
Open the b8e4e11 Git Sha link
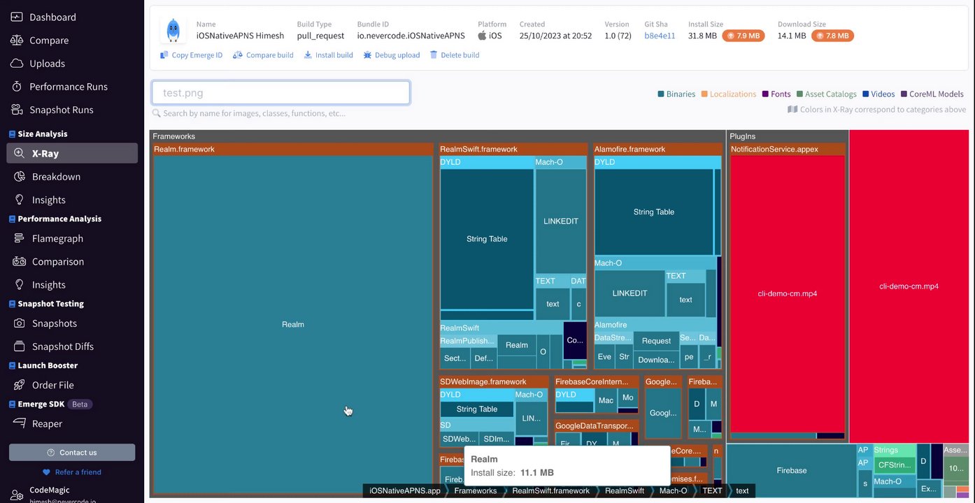pyautogui.click(x=660, y=36)
